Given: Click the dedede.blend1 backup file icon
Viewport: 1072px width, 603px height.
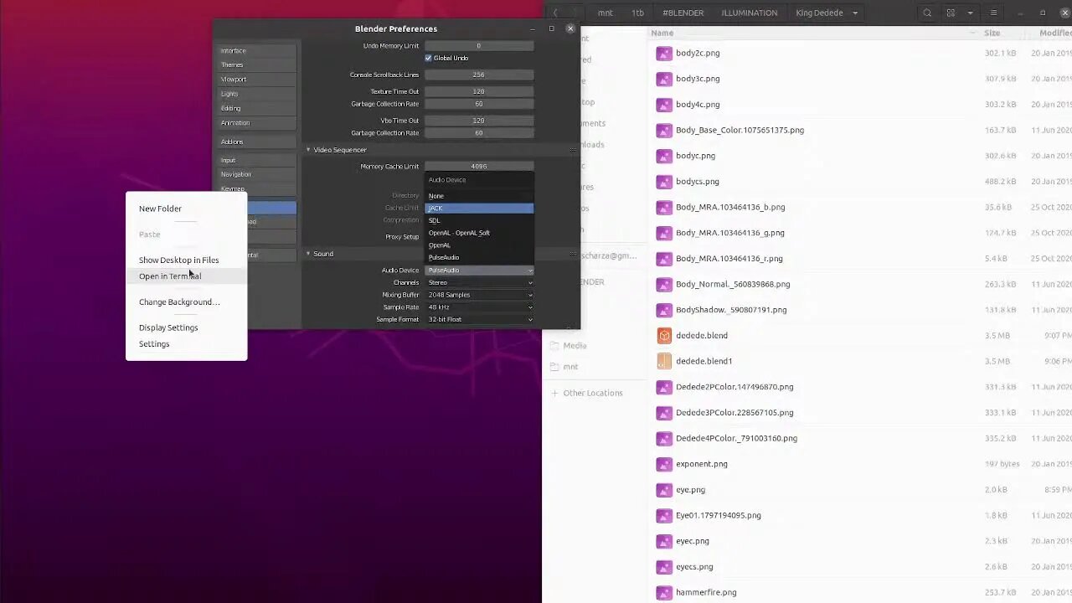Looking at the screenshot, I should 664,361.
